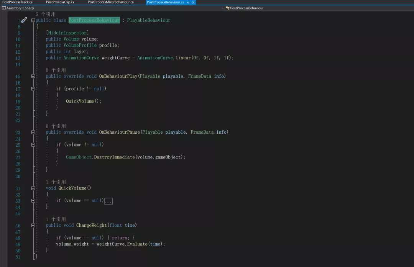Collapse the QuickVolume method body
Viewport: 414px width, 267px height.
click(33, 188)
